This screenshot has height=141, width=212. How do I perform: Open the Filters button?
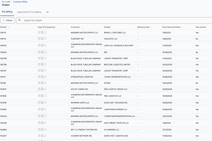pos(8,20)
